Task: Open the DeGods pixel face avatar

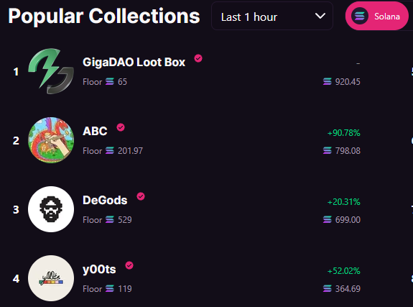Action: [x=51, y=209]
